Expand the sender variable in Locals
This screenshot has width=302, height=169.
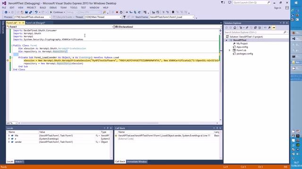pos(9,142)
